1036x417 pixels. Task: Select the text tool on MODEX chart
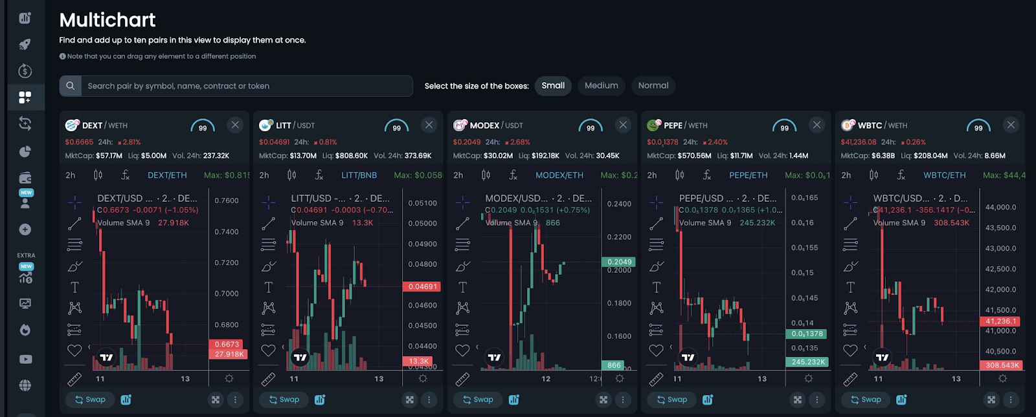(462, 287)
